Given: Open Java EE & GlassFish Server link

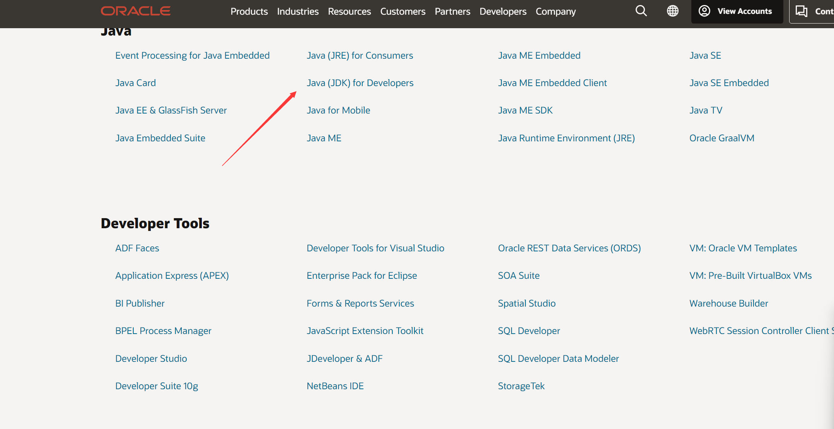Looking at the screenshot, I should 171,110.
